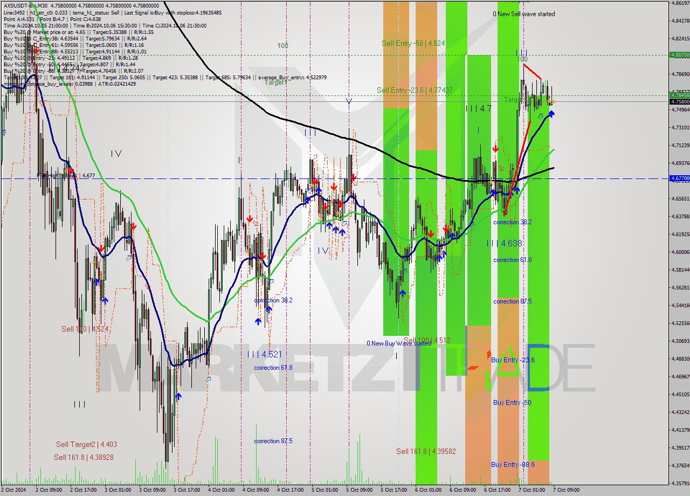The height and width of the screenshot is (496, 690).
Task: Click the '7 Oct 09:00' time axis label
Action: click(566, 490)
